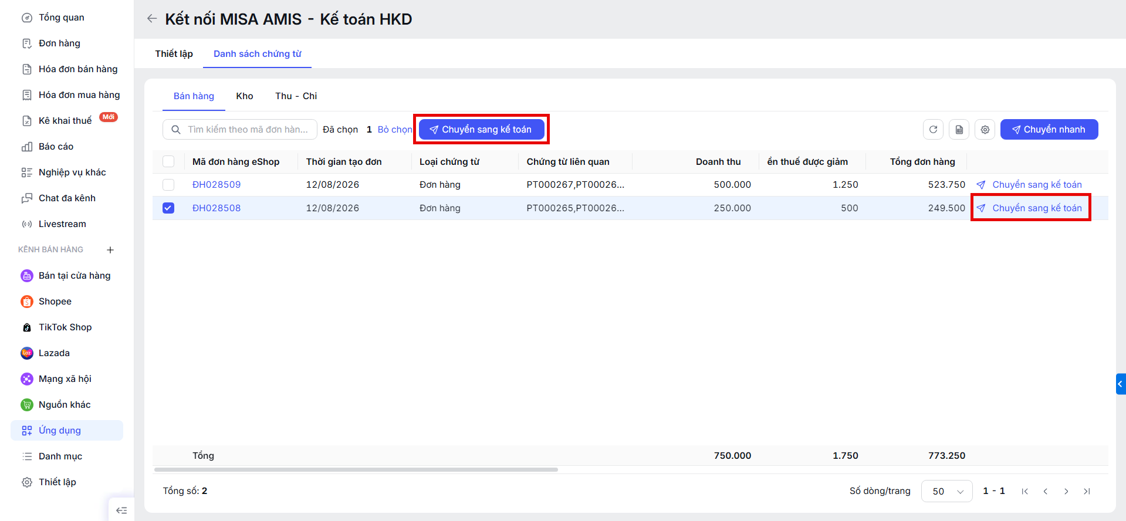
Task: Open Chat đa kênh in the sidebar
Action: coord(67,198)
